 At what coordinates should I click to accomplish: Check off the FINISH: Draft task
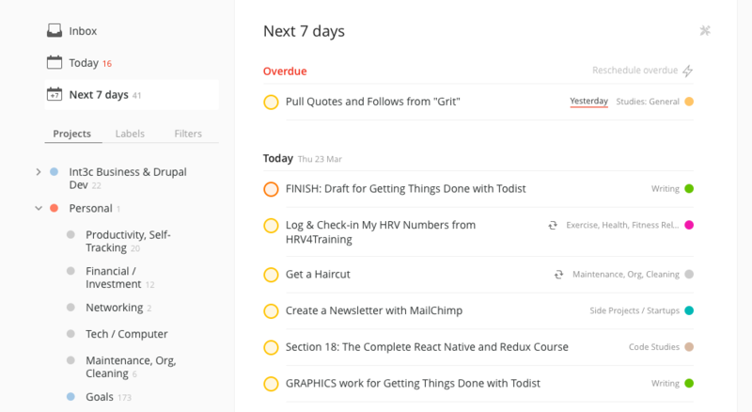pyautogui.click(x=271, y=189)
